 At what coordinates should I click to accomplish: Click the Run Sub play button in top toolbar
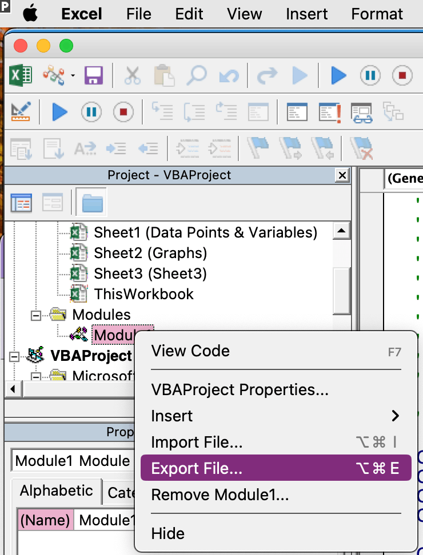click(x=338, y=75)
